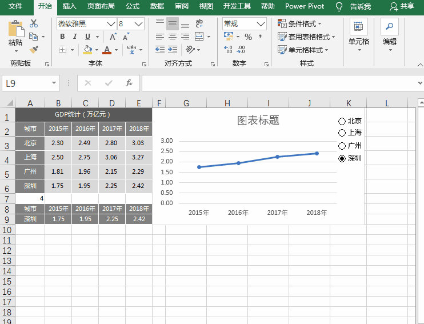Apply italic formatting
The width and height of the screenshot is (424, 324).
pyautogui.click(x=76, y=37)
